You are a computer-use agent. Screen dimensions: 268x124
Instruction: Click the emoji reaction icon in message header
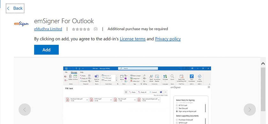pos(126,92)
